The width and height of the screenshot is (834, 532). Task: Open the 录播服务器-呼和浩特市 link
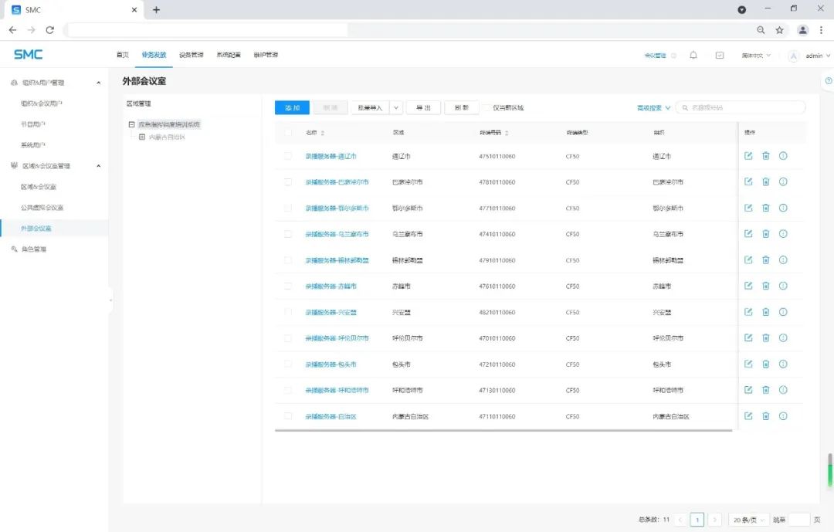click(x=337, y=390)
